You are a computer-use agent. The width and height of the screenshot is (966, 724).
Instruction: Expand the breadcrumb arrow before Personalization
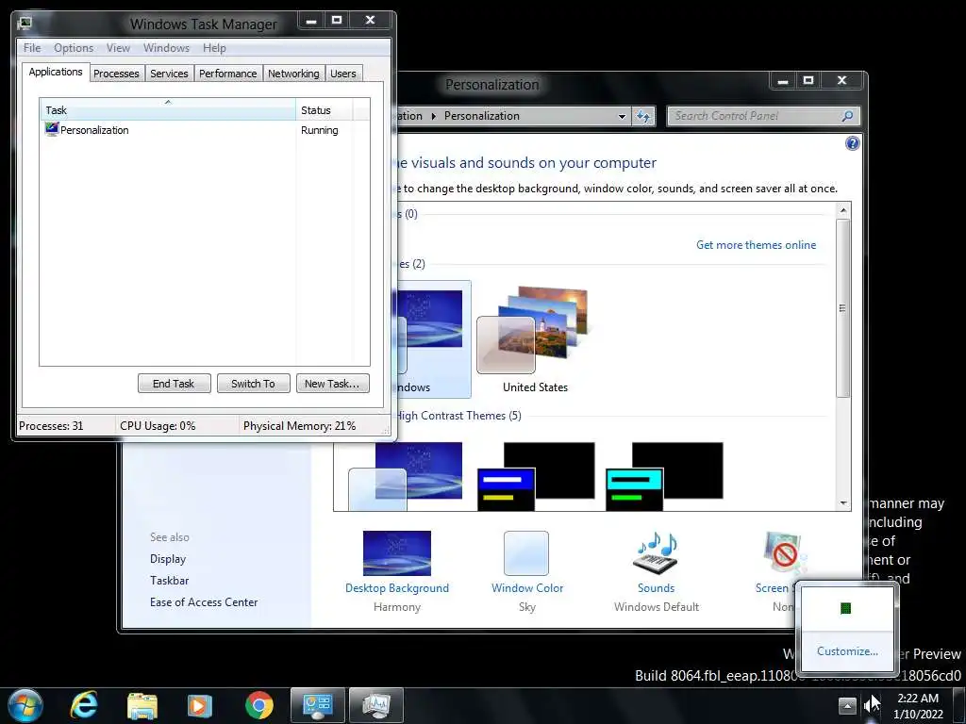(433, 116)
